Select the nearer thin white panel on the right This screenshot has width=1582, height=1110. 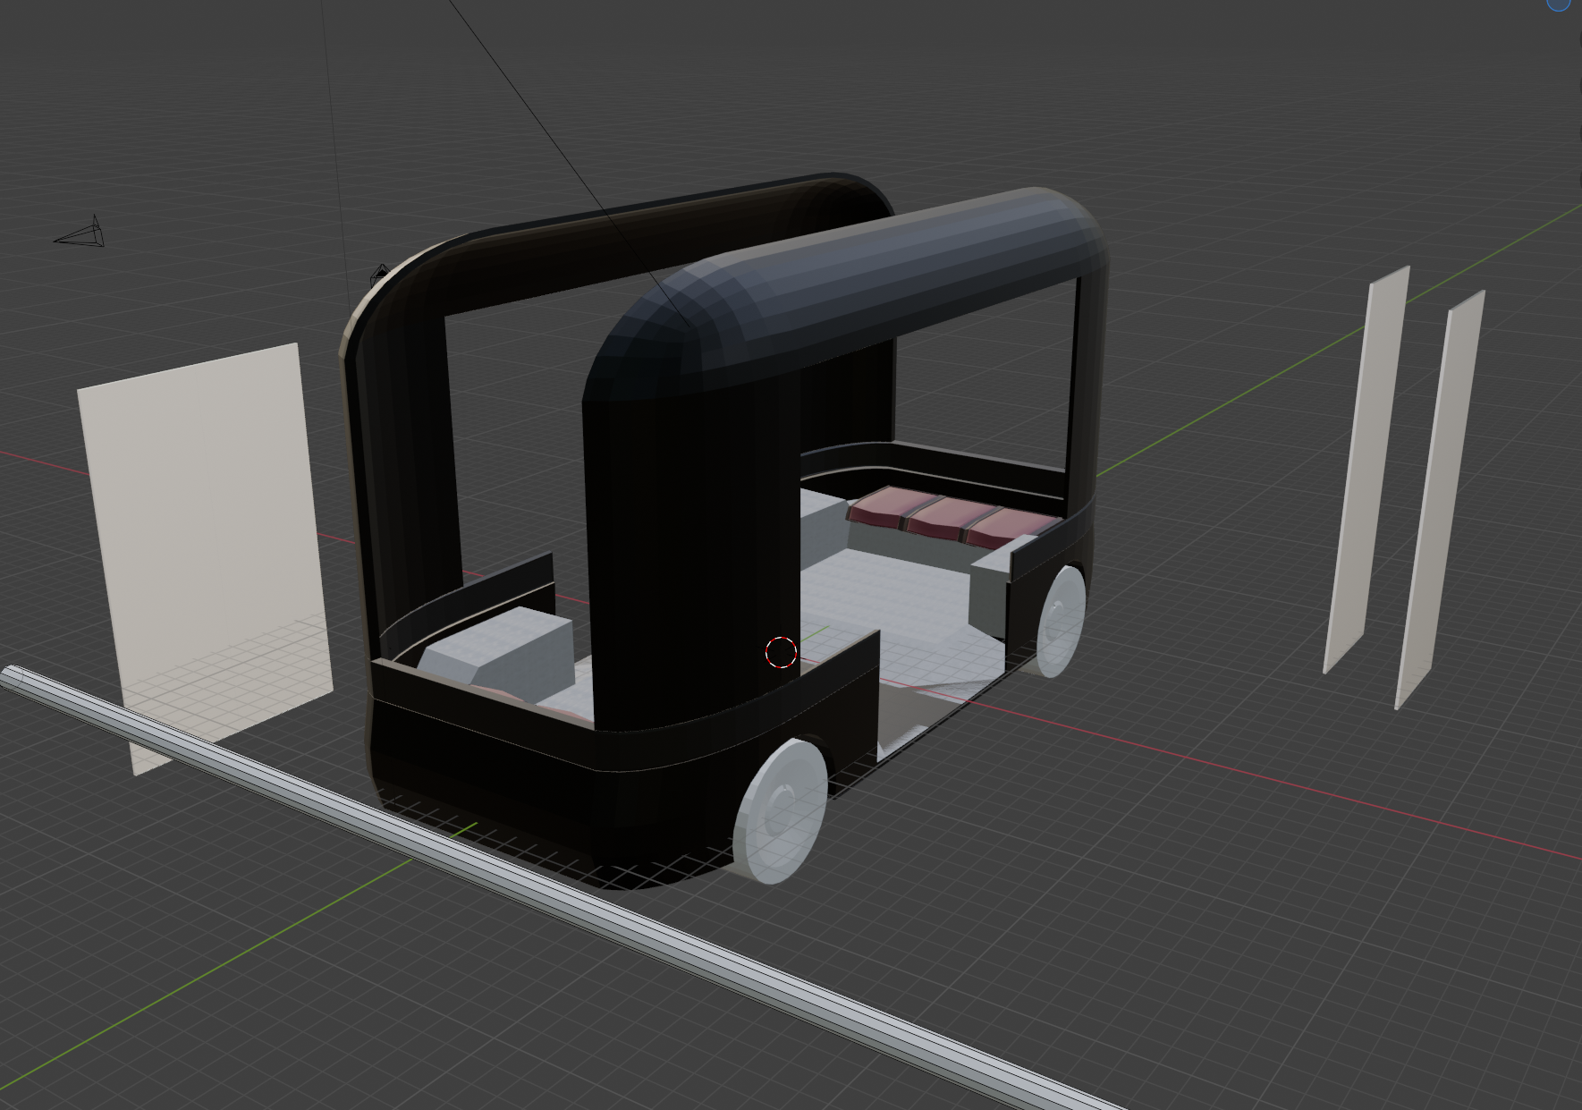(1441, 501)
